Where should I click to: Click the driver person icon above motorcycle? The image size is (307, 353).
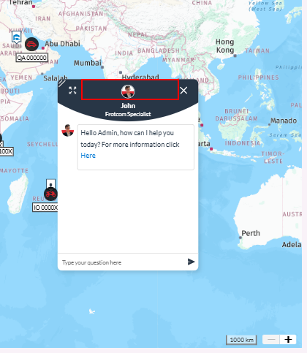(x=50, y=184)
